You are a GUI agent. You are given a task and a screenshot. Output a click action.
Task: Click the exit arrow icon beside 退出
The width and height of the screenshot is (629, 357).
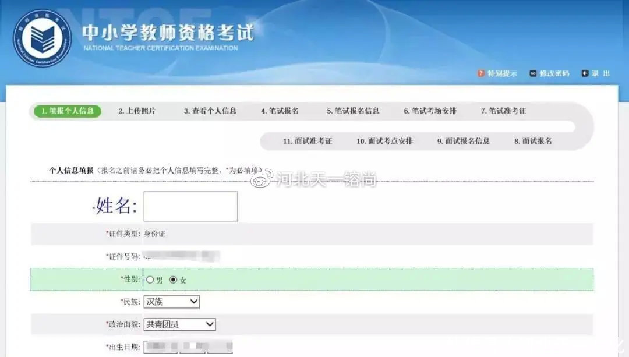point(585,73)
